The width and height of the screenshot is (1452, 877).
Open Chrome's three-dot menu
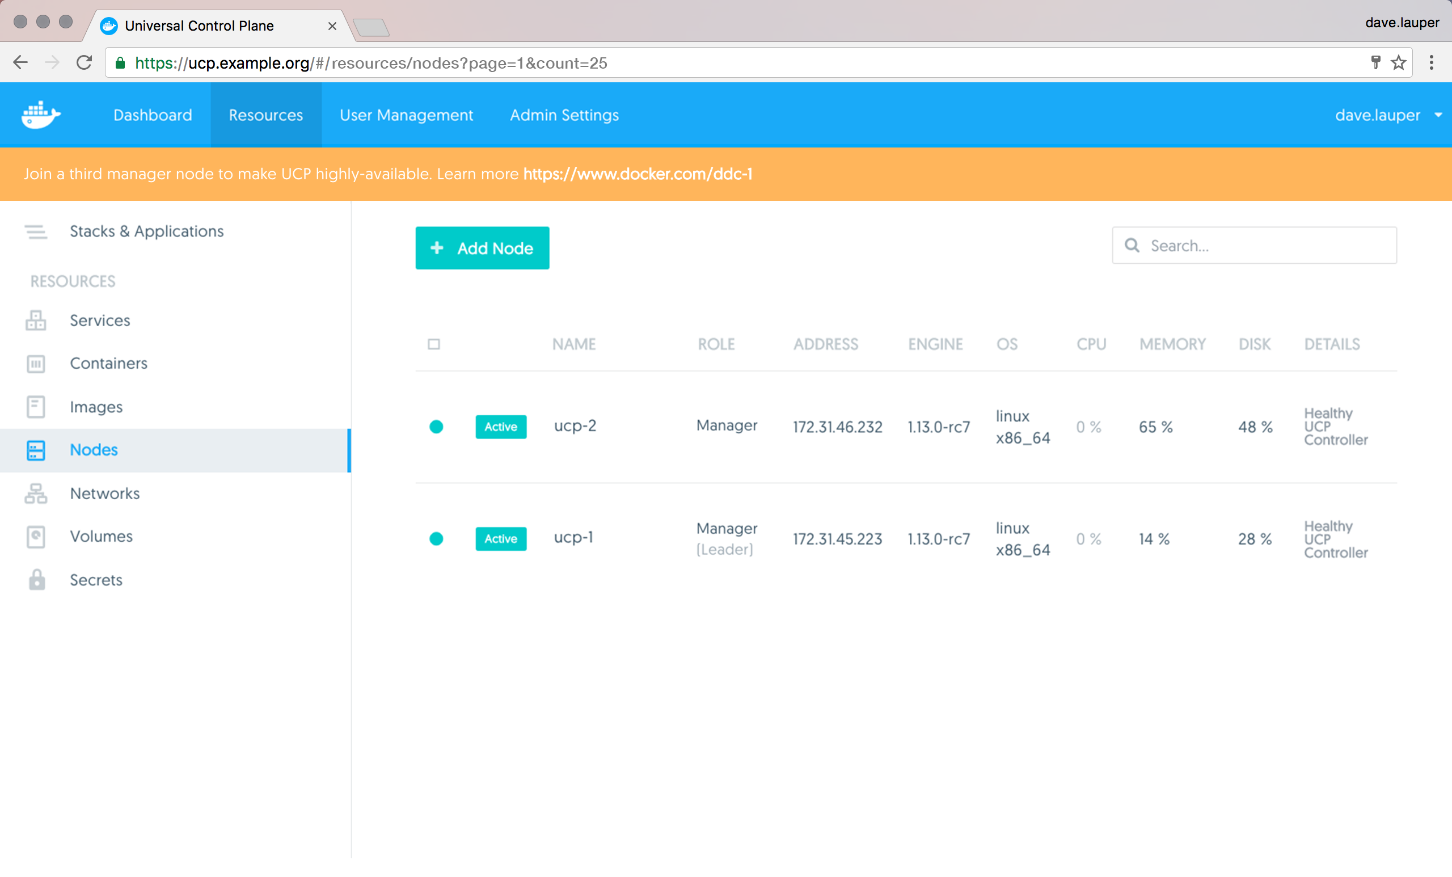1431,62
